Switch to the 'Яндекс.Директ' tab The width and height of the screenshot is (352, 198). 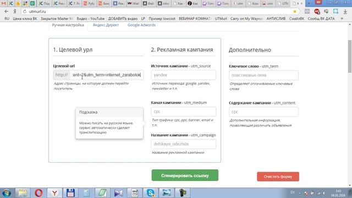(106, 25)
